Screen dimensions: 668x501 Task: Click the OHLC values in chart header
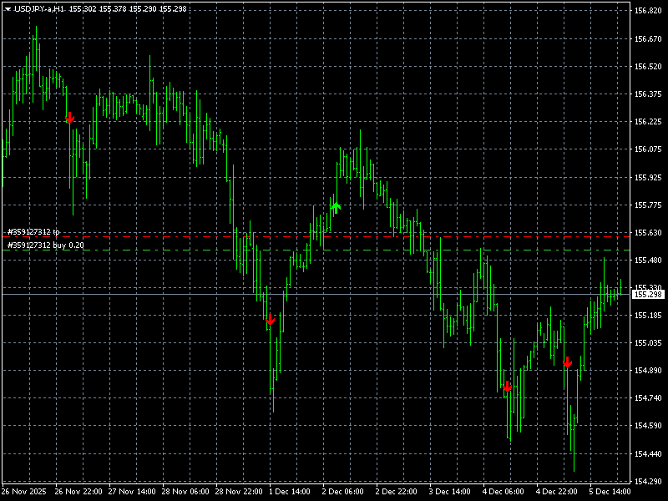pyautogui.click(x=128, y=8)
